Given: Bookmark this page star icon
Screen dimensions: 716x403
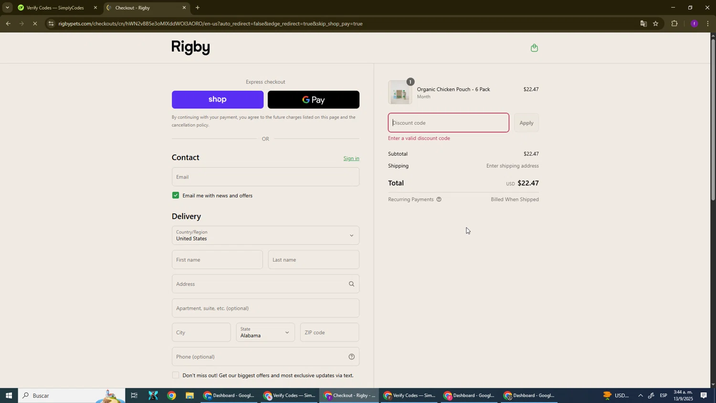Looking at the screenshot, I should [x=656, y=23].
